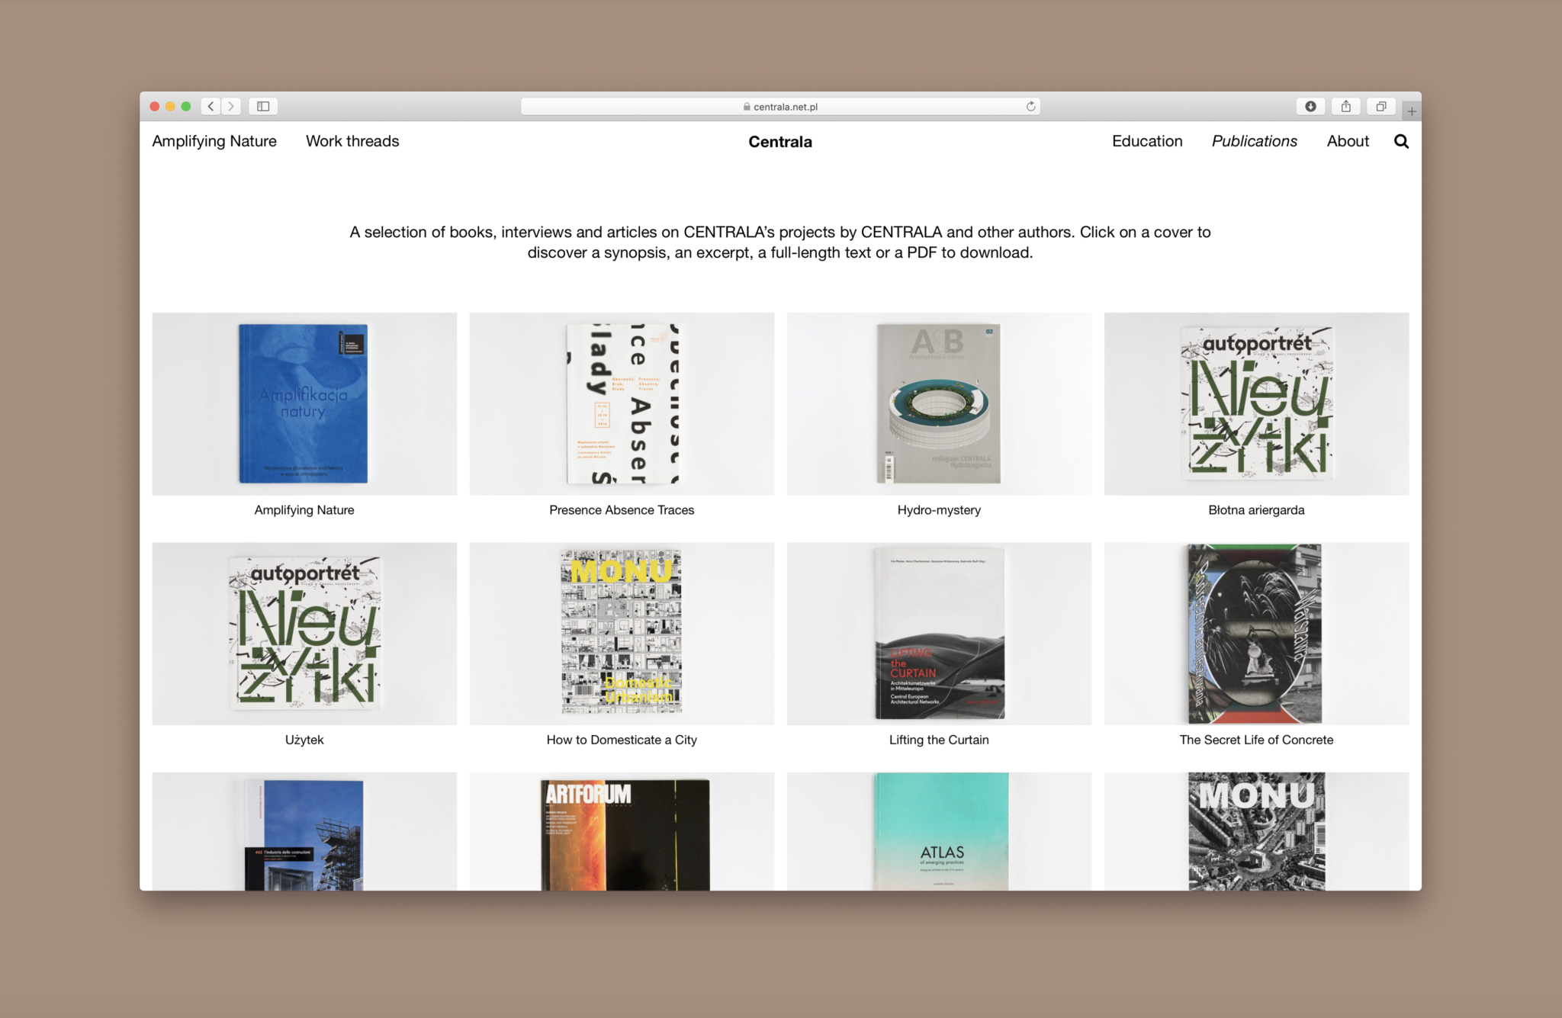Viewport: 1562px width, 1018px height.
Task: Open the Błotna ariergarda autoportret cover
Action: (1256, 403)
